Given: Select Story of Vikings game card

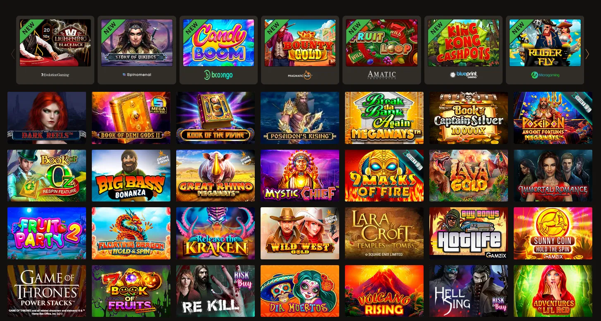Looking at the screenshot, I should [x=137, y=50].
